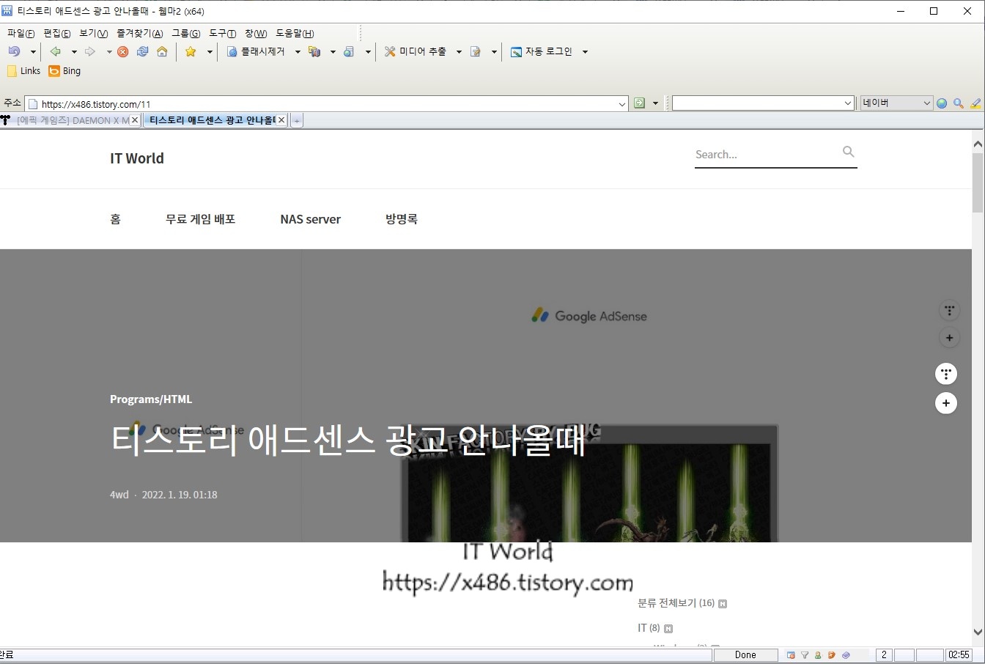Click the 자동 로그인 toolbar button

tap(541, 51)
